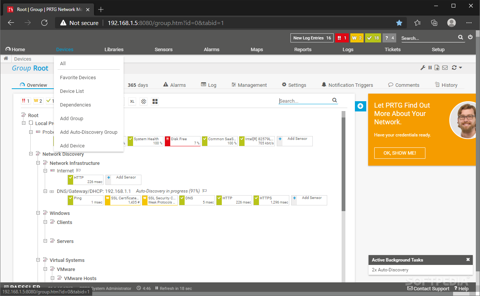Click the power logout icon
Viewport: 480px width, 296px height.
(470, 38)
